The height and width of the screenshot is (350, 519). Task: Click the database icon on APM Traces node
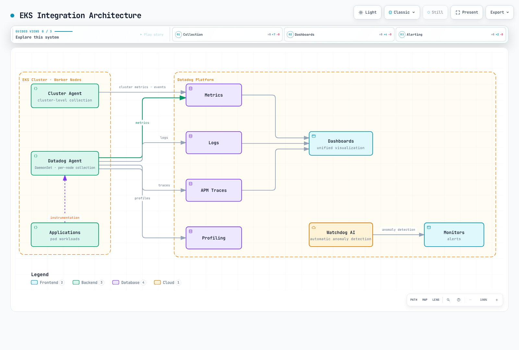click(x=191, y=184)
